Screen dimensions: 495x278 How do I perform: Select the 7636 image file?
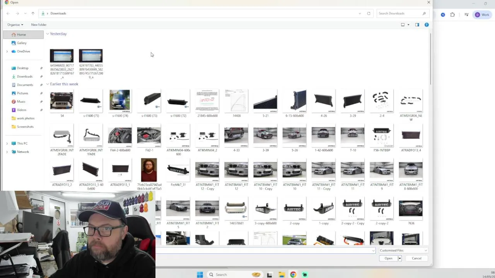click(411, 212)
